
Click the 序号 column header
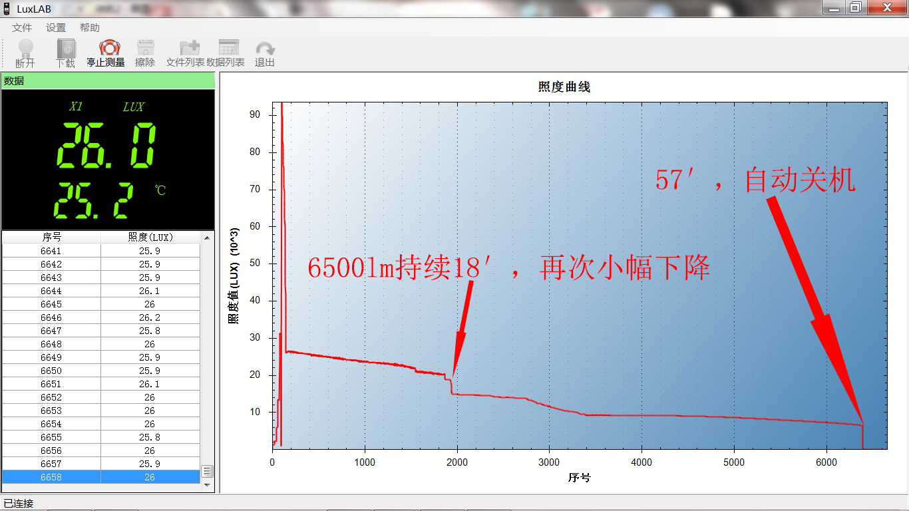click(51, 237)
